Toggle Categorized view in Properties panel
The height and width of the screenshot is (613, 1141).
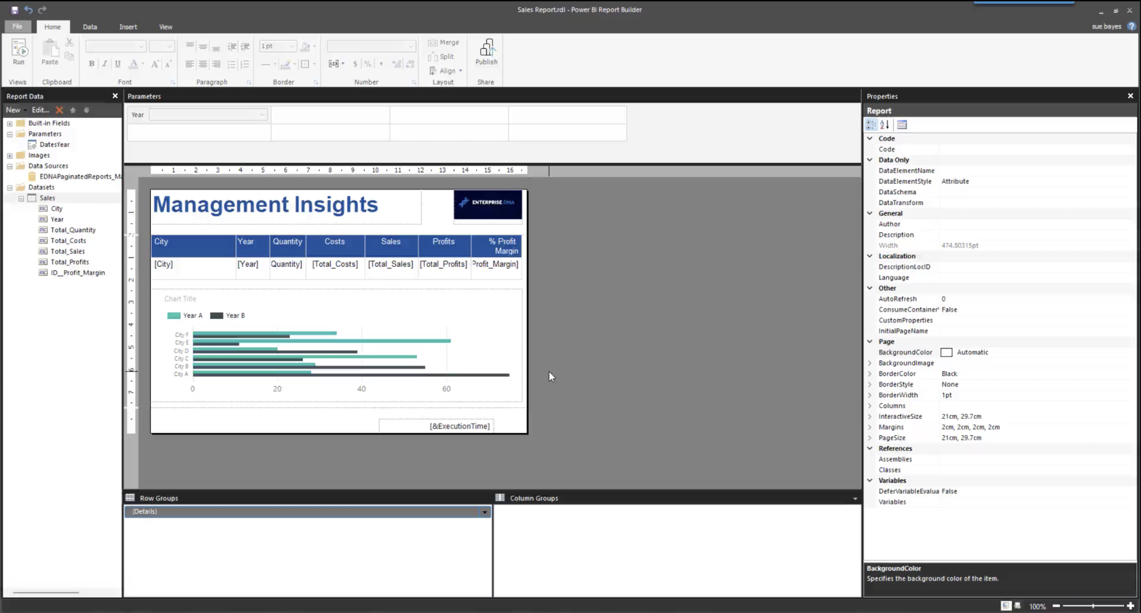(x=871, y=125)
